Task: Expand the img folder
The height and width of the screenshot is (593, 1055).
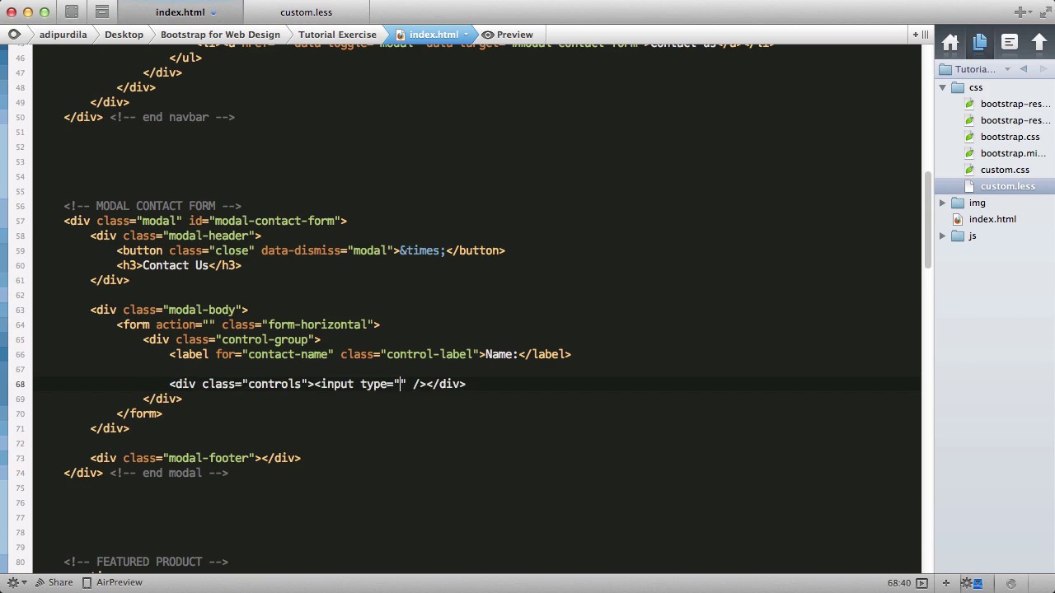Action: click(942, 203)
